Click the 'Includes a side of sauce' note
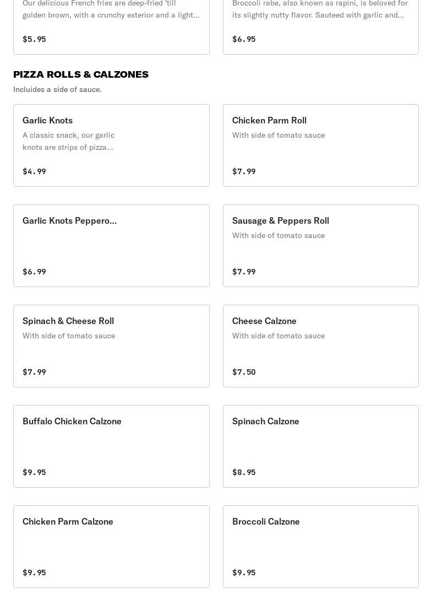Viewport: 432px width, 599px height. pyautogui.click(x=57, y=89)
